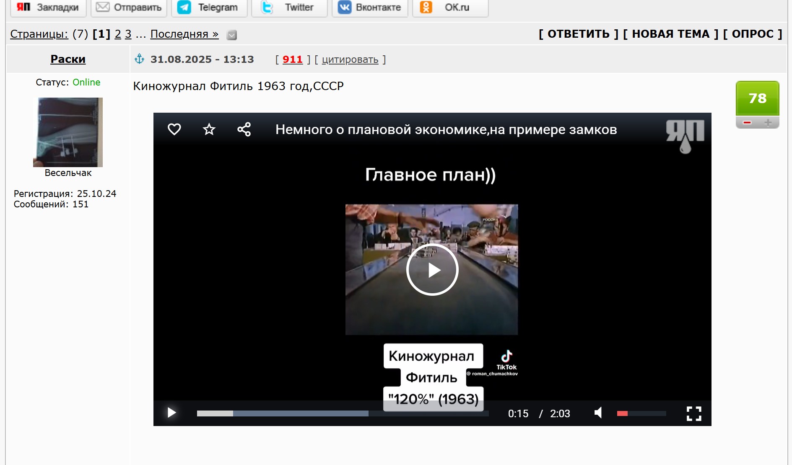Click the green 78 rating box
This screenshot has width=792, height=465.
tap(757, 98)
